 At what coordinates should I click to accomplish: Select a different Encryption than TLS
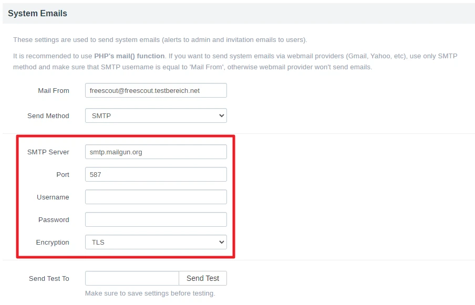(156, 243)
